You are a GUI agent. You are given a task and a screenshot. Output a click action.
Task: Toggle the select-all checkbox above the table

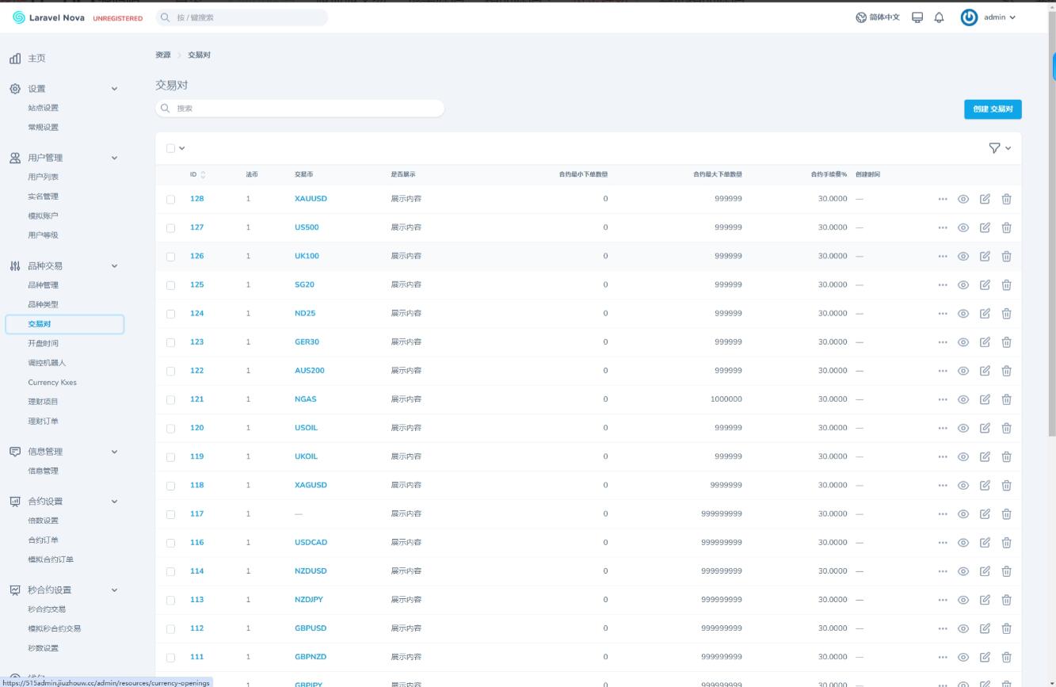170,148
